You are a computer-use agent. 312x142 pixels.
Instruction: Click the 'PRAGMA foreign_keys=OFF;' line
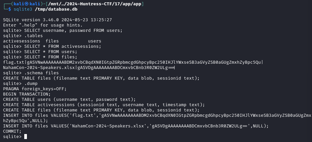pyautogui.click(x=35, y=89)
